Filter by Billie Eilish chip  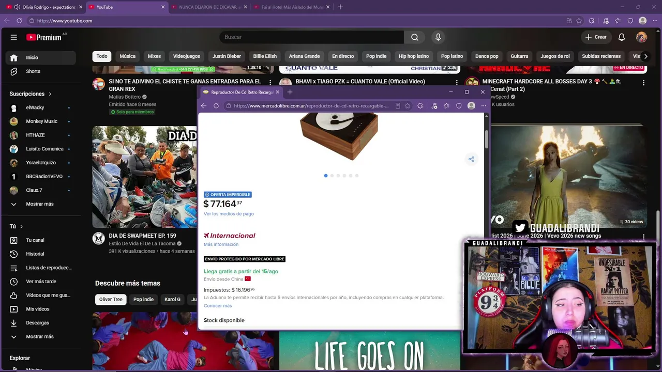tap(265, 56)
